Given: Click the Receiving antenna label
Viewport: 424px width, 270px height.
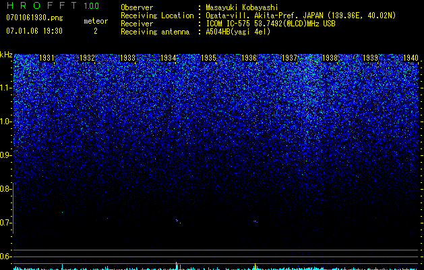Looking at the screenshot, I should point(155,32).
